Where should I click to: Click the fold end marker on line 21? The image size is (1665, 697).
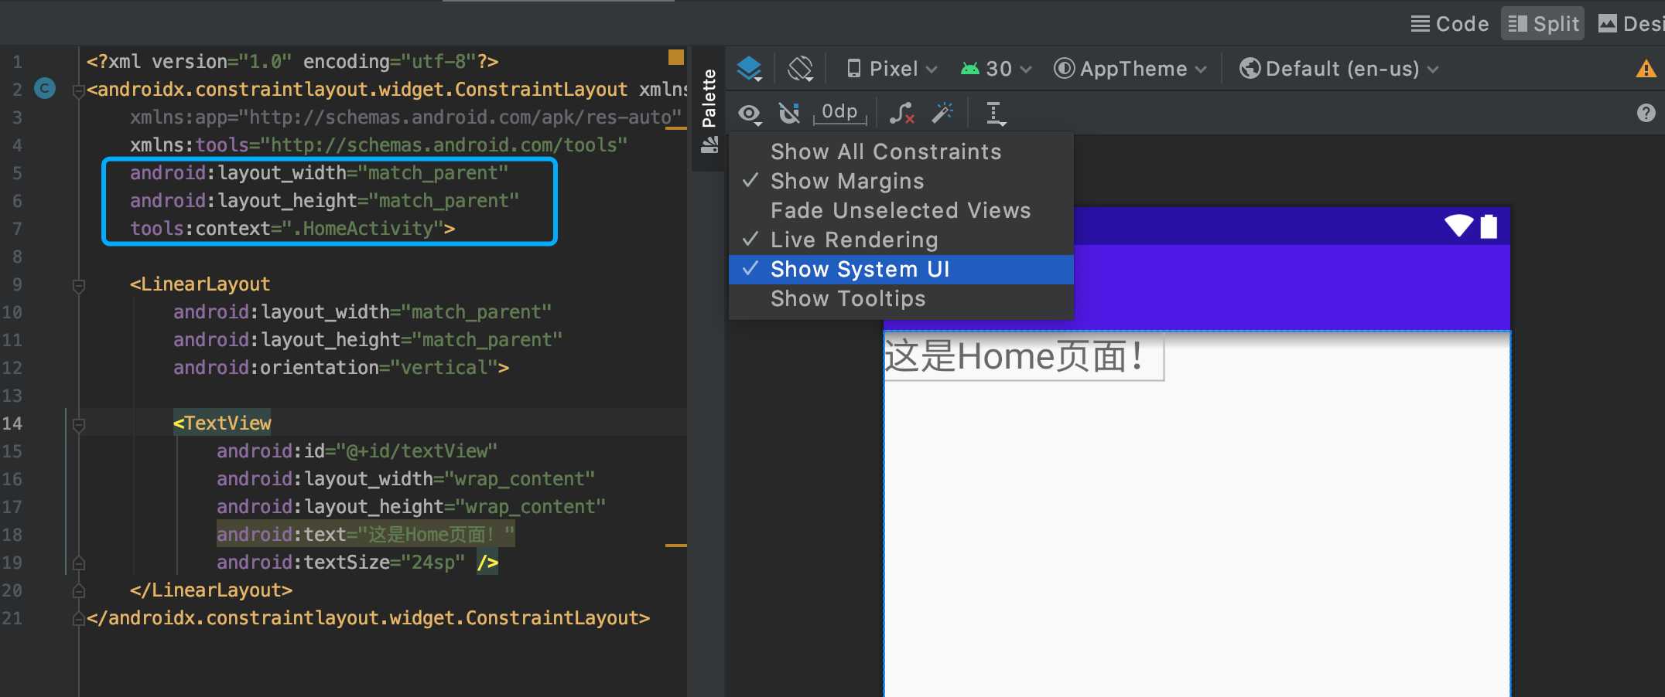tap(78, 618)
